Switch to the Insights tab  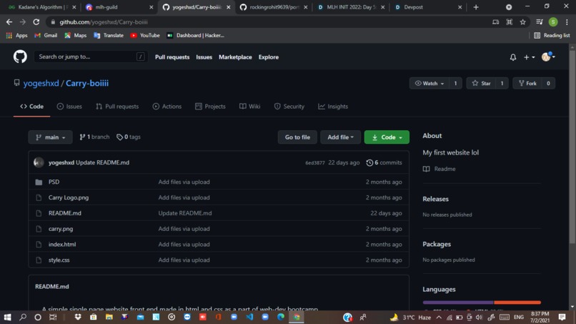click(333, 107)
